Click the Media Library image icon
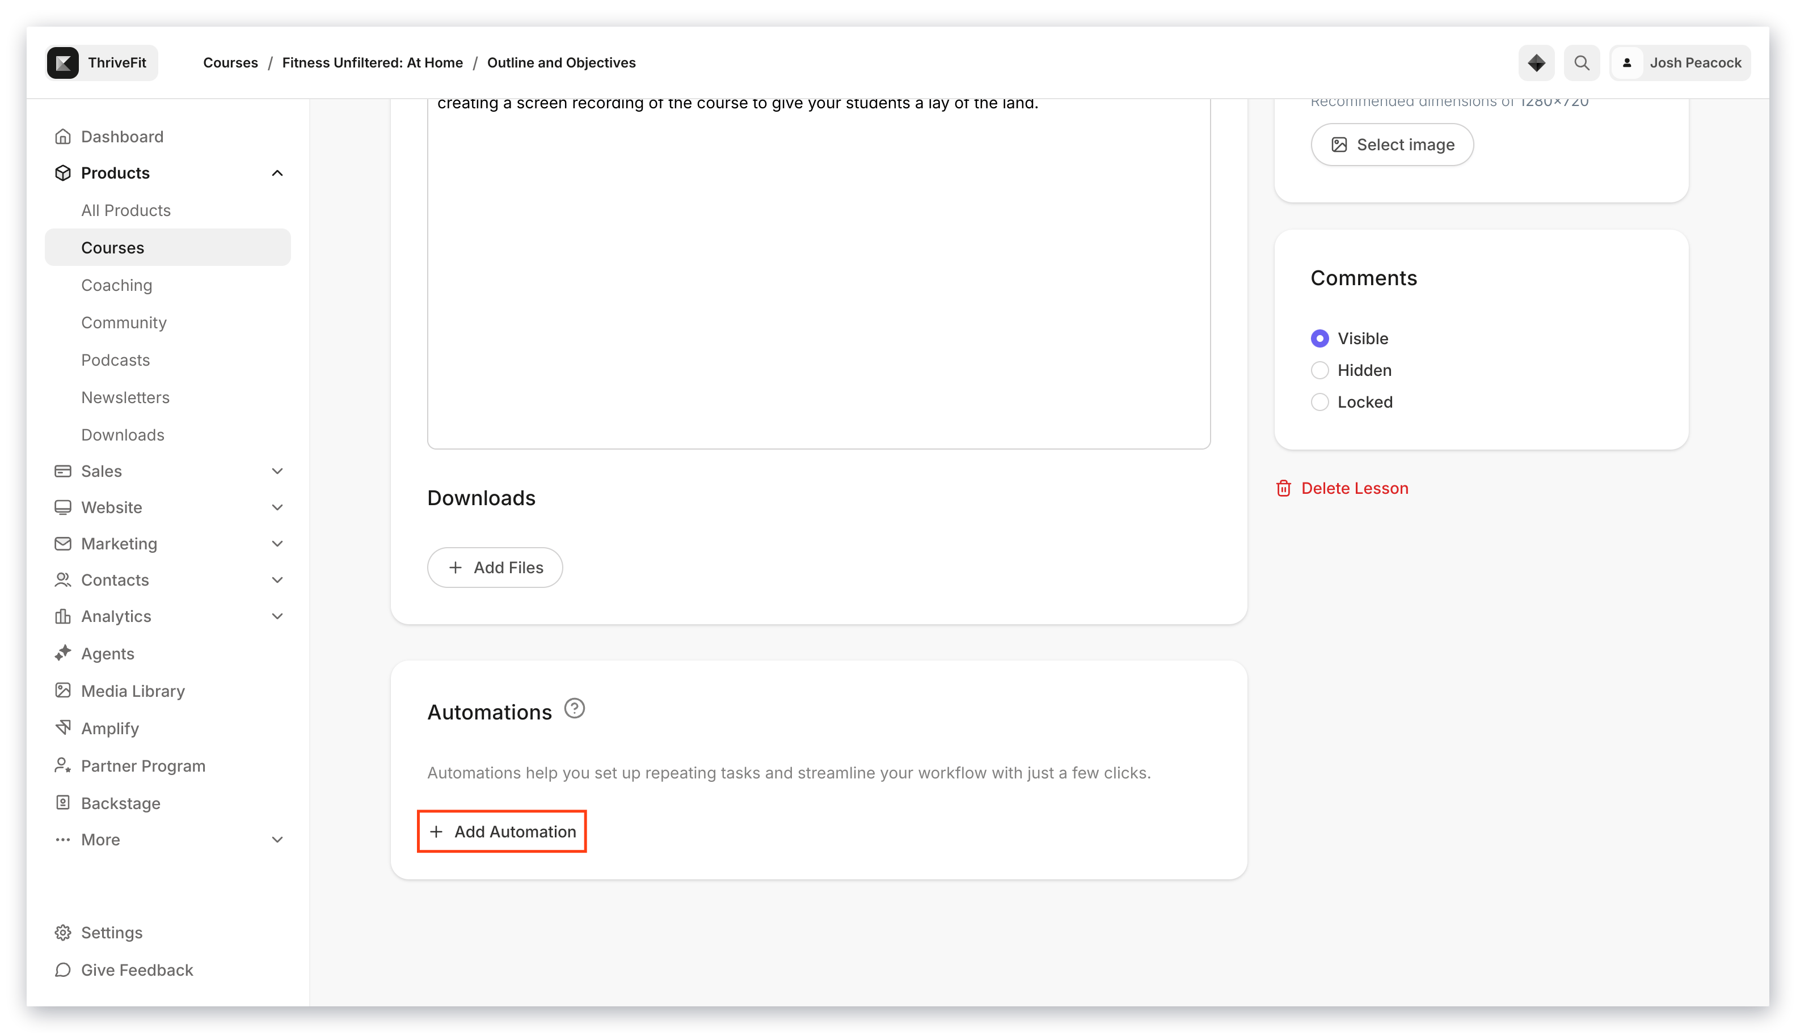 coord(63,691)
